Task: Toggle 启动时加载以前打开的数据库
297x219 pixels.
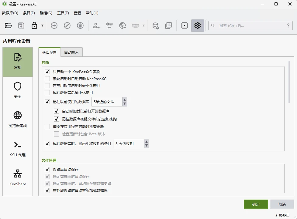Action: (56, 111)
